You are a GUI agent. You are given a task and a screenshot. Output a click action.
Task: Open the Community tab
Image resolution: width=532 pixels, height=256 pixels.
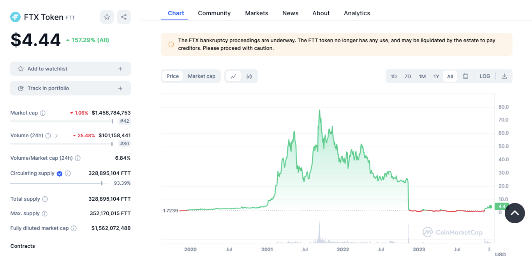[x=214, y=13]
